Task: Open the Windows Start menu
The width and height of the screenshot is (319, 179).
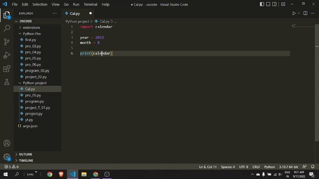Action: click(x=5, y=175)
